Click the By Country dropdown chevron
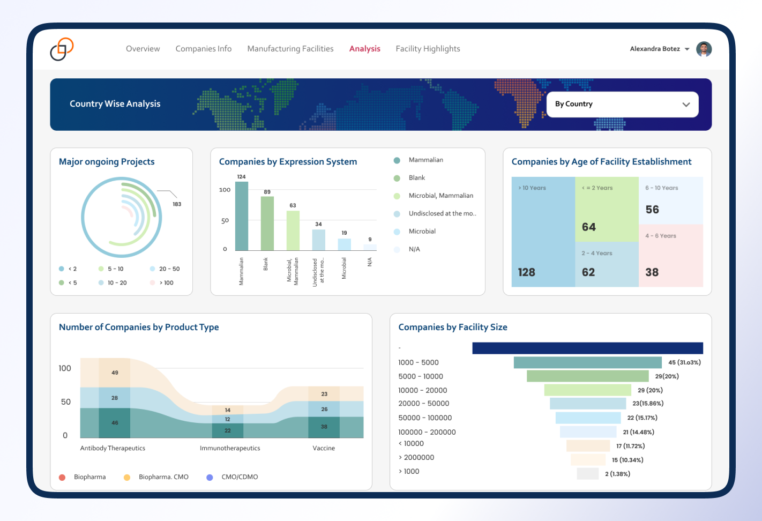The image size is (762, 521). coord(686,105)
